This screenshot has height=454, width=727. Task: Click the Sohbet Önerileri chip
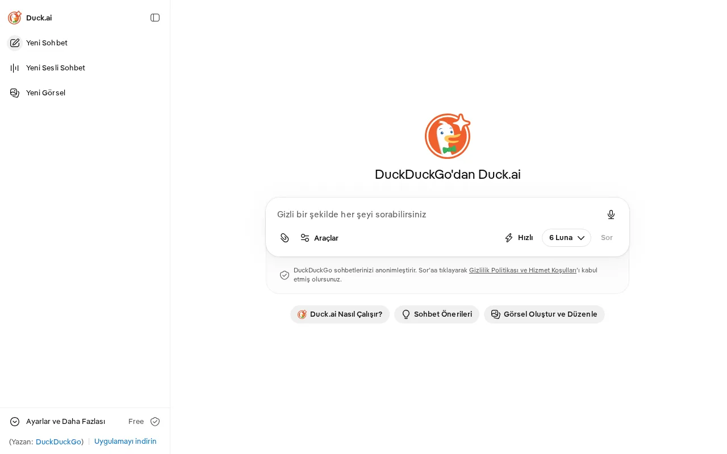point(437,314)
